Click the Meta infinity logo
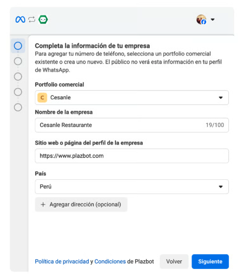This screenshot has height=279, width=248. pyautogui.click(x=20, y=20)
